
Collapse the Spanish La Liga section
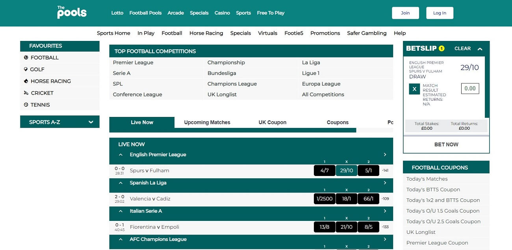point(121,183)
